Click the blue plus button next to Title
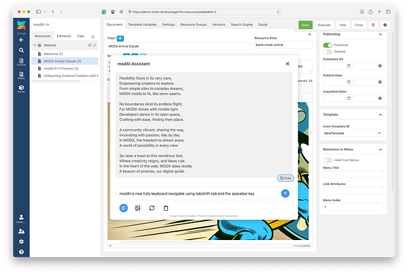The image size is (408, 272). pyautogui.click(x=120, y=39)
